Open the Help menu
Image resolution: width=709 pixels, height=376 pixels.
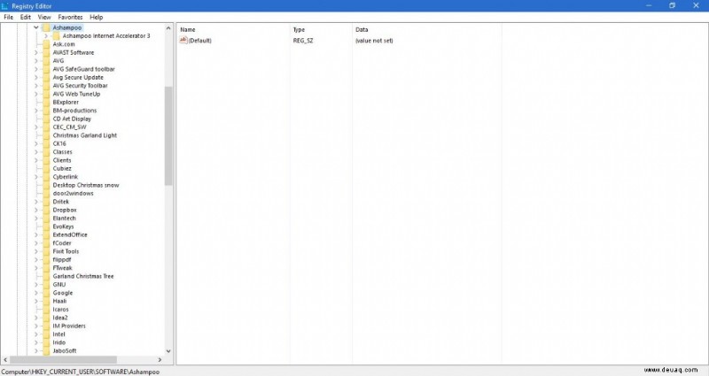click(x=97, y=17)
